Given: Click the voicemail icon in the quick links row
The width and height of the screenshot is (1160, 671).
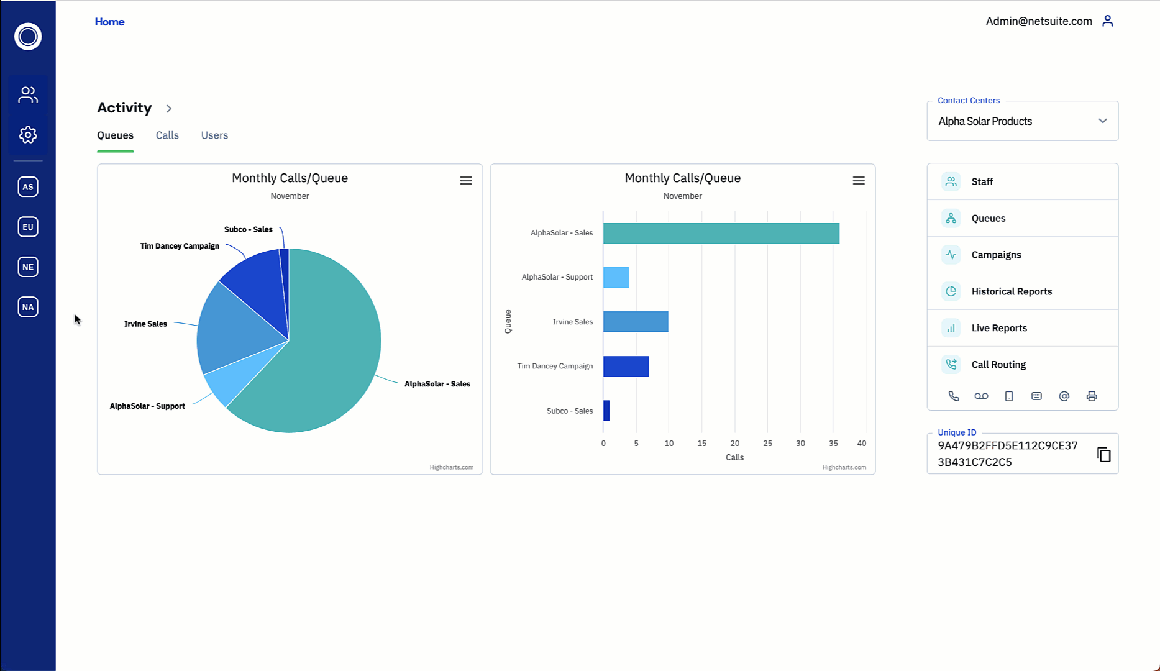Looking at the screenshot, I should [x=981, y=396].
